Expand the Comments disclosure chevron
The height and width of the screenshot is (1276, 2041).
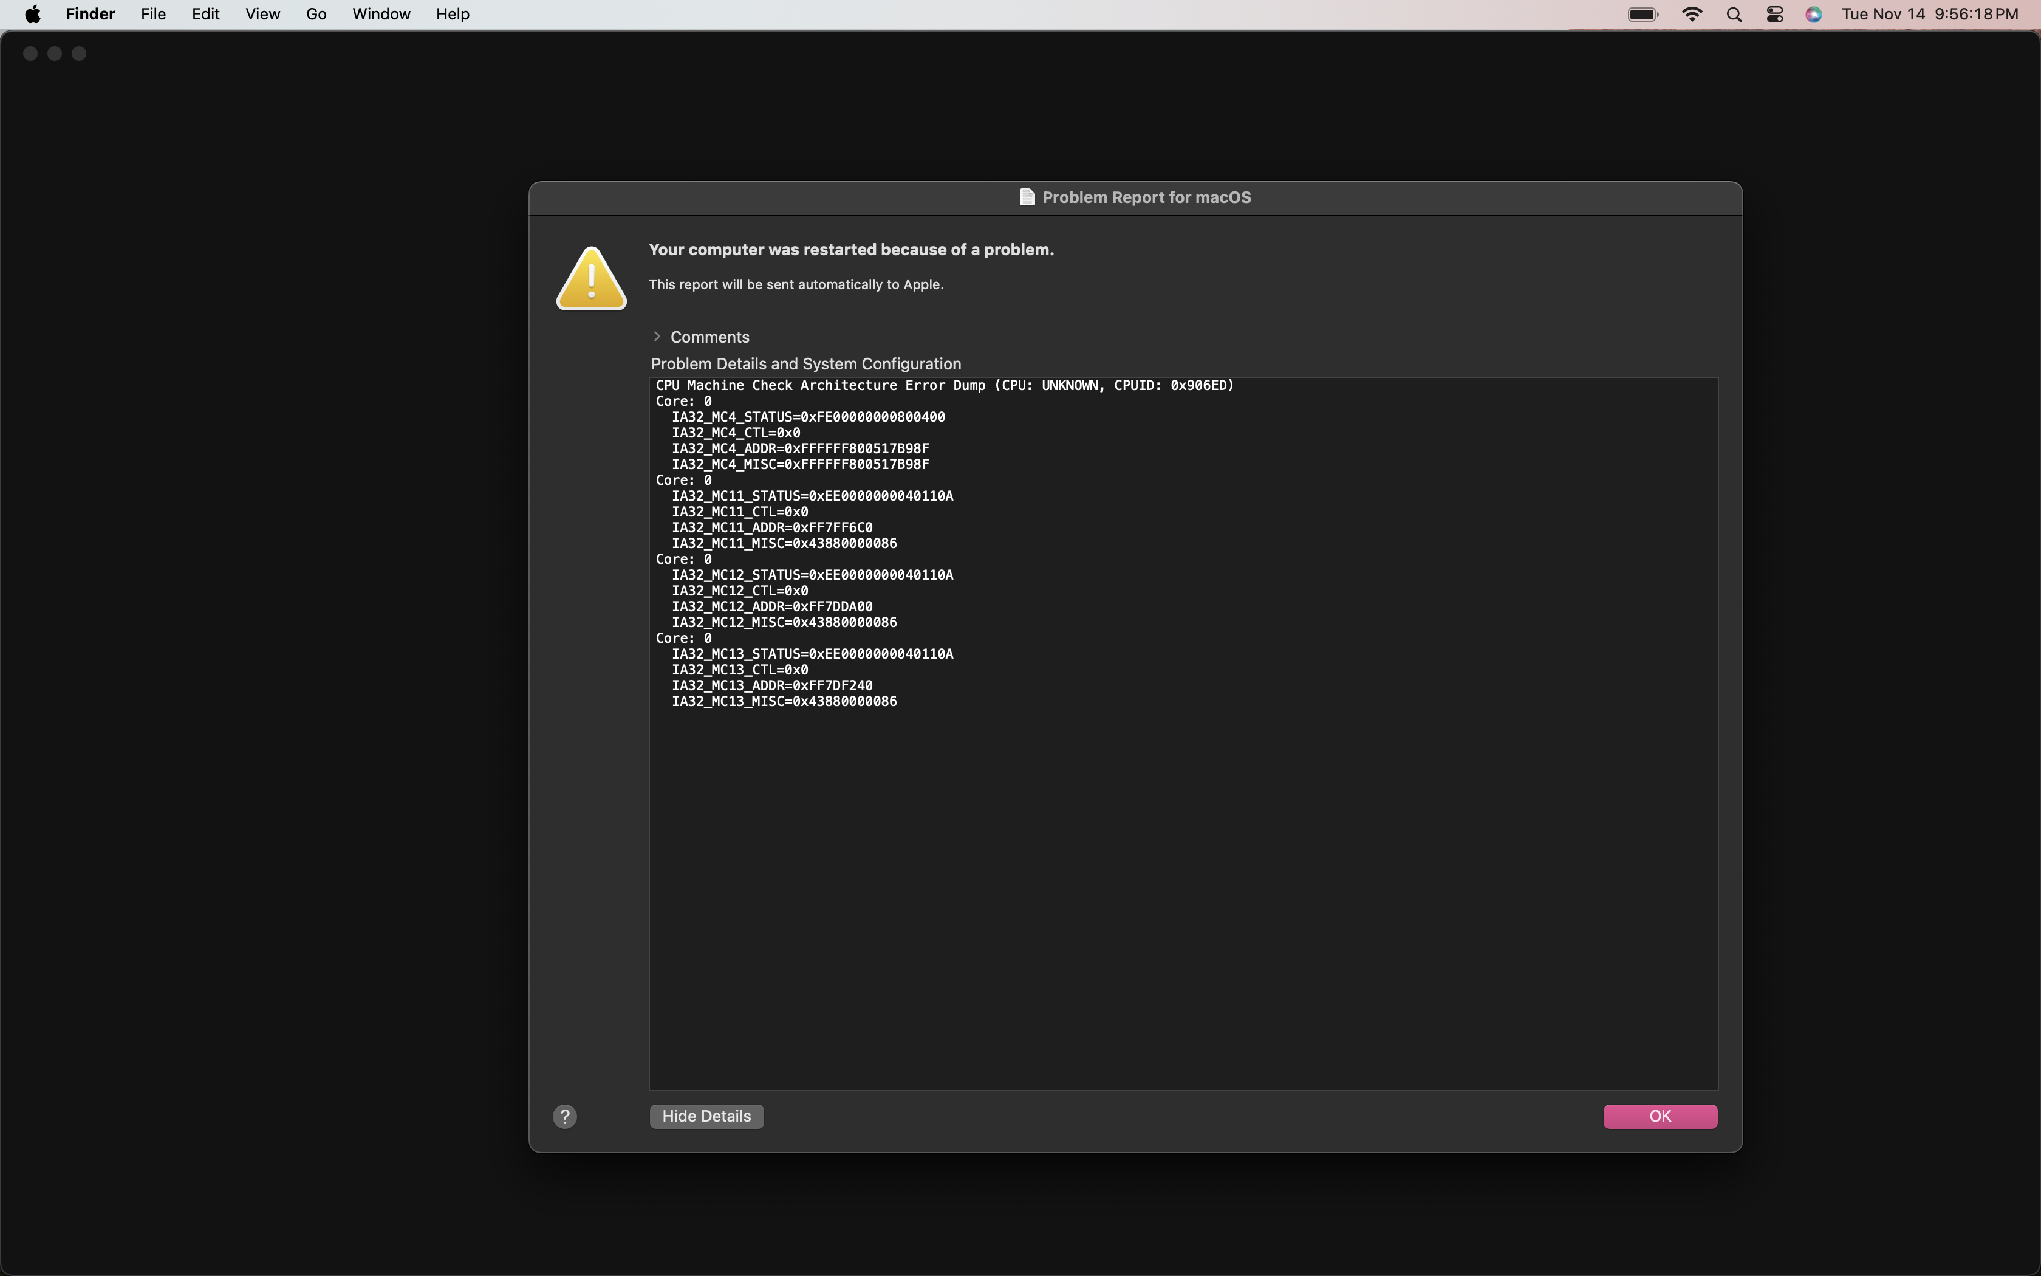point(657,337)
